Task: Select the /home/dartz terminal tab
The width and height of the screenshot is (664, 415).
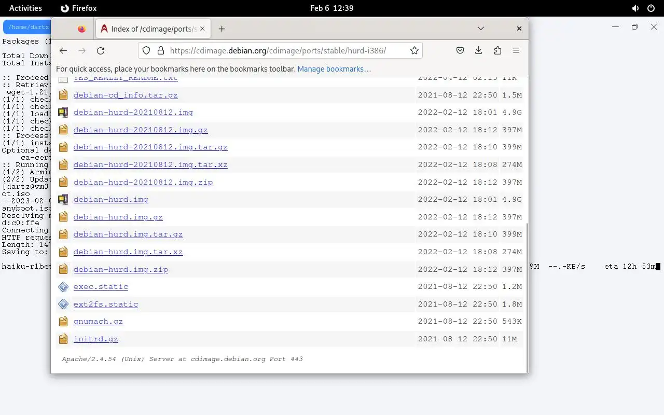Action: 27,27
